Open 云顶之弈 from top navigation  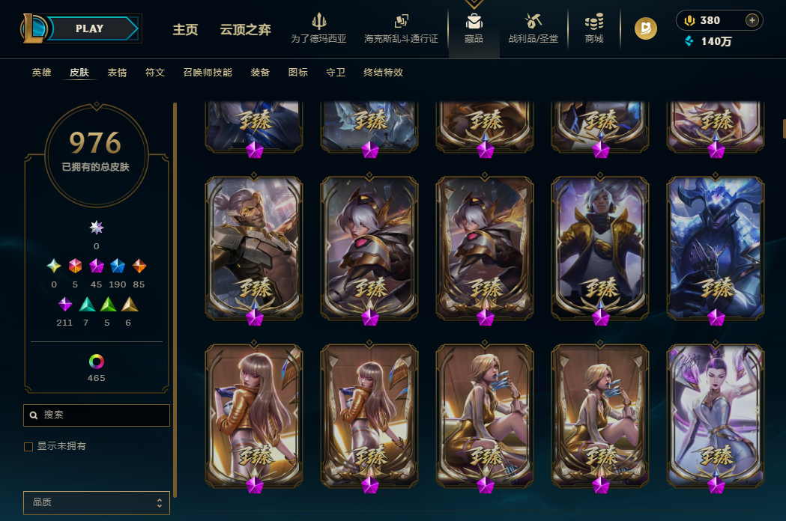[245, 29]
